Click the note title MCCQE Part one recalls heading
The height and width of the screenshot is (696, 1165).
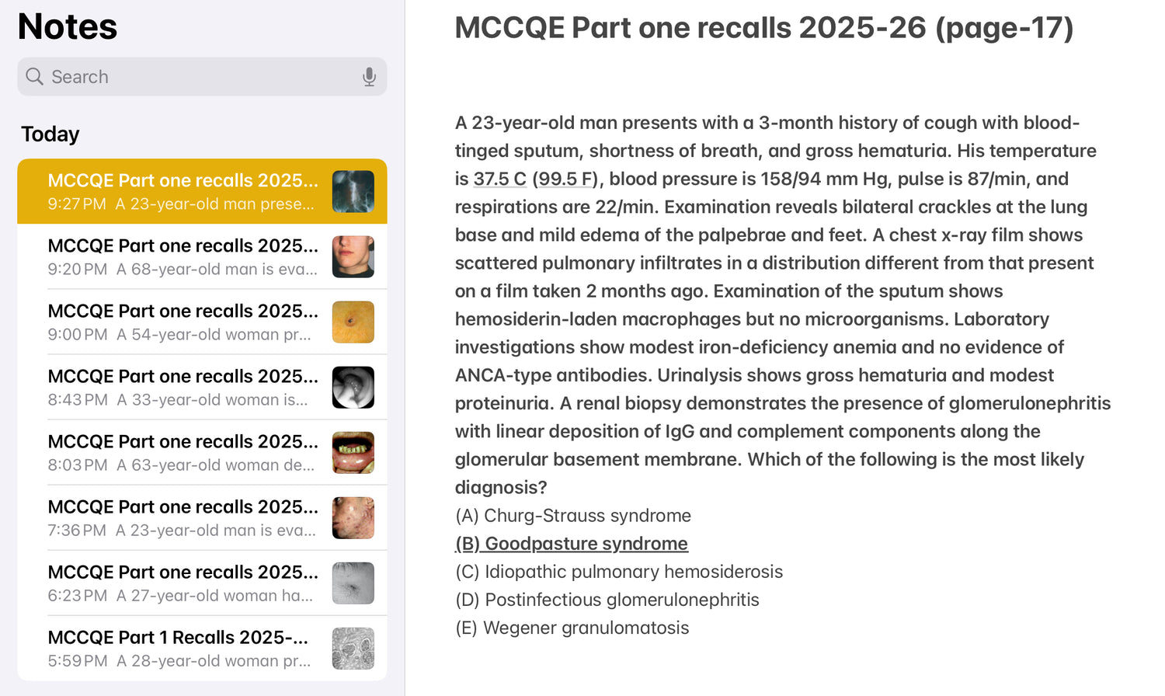point(763,28)
